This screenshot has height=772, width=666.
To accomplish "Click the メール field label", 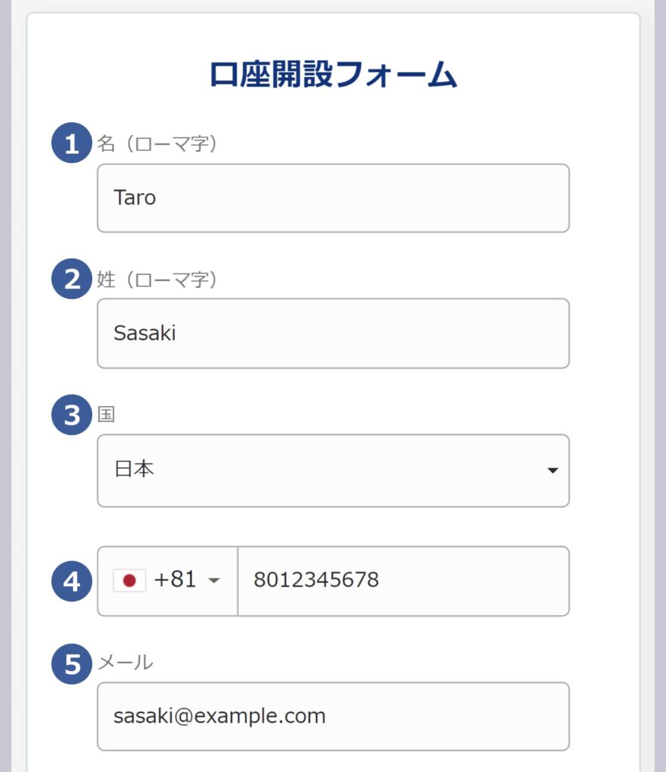I will [x=125, y=662].
